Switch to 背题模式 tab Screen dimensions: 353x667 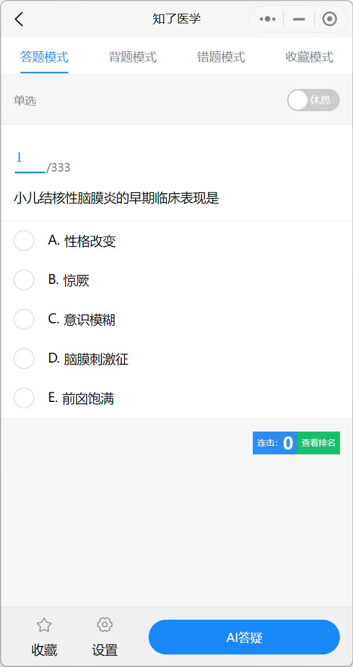click(x=132, y=57)
